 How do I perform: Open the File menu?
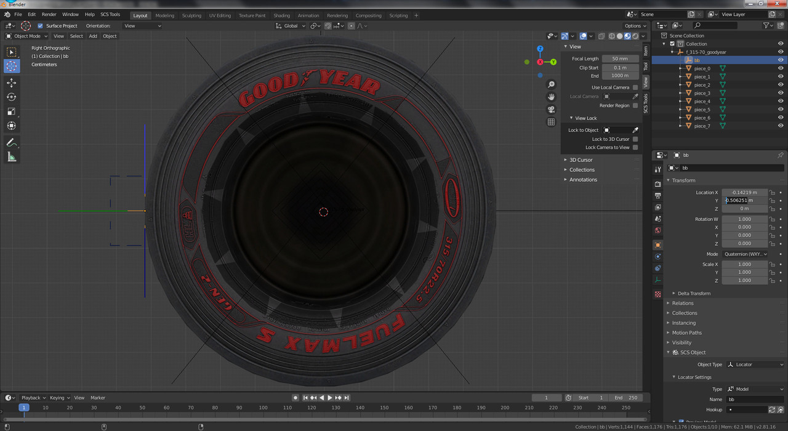[18, 14]
